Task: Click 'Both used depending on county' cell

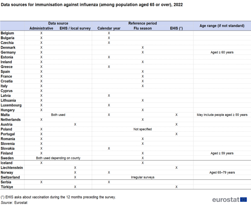Action: tap(58, 158)
